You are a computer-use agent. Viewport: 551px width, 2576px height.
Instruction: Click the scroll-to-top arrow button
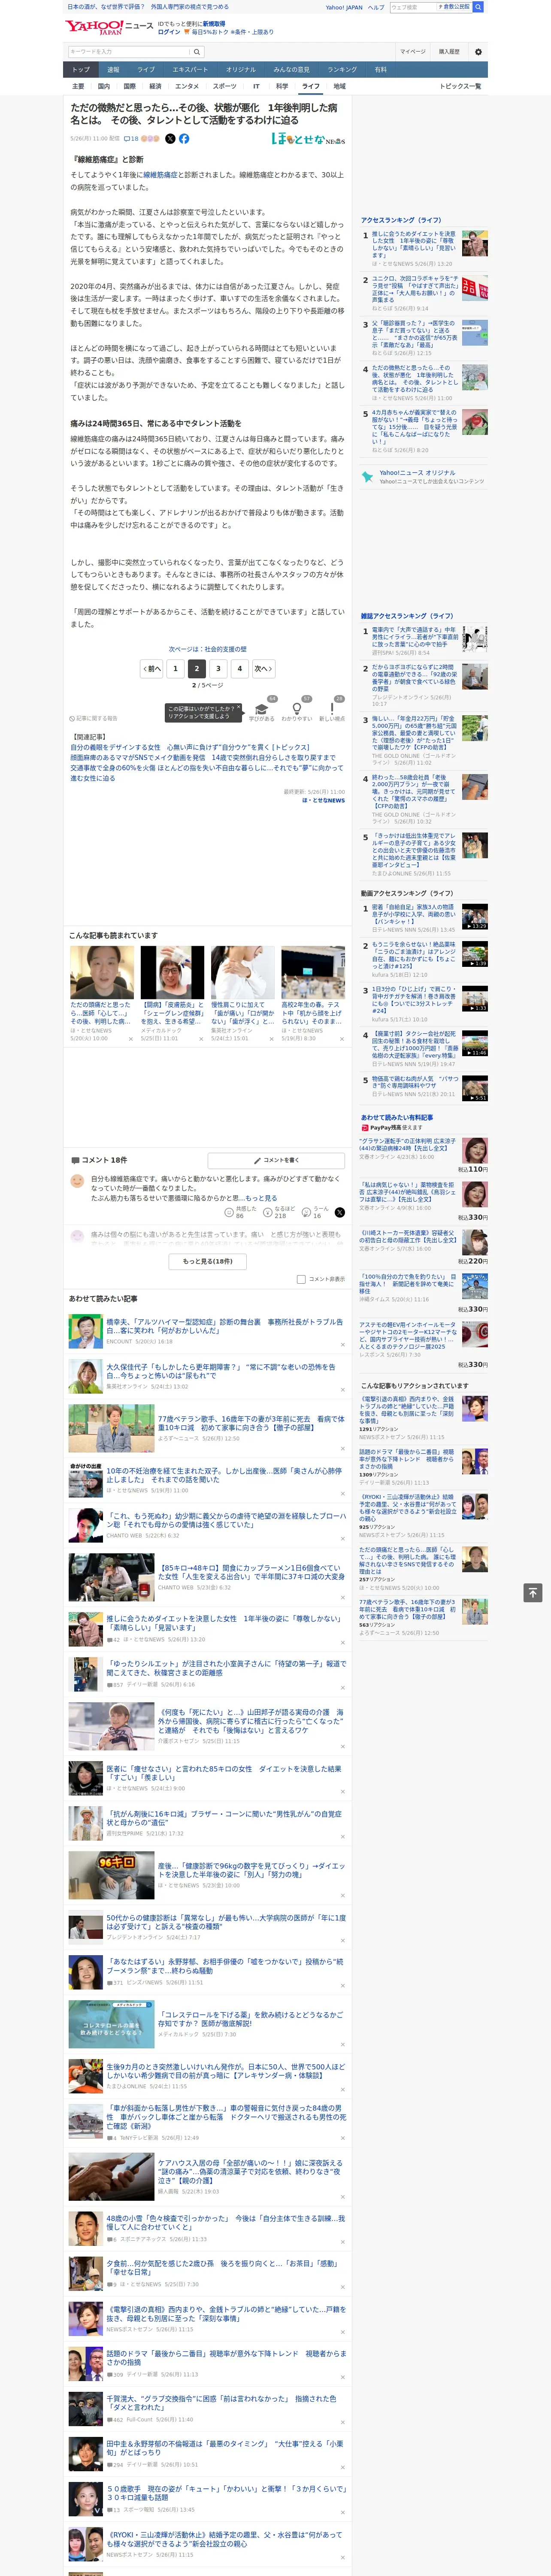[x=533, y=1593]
